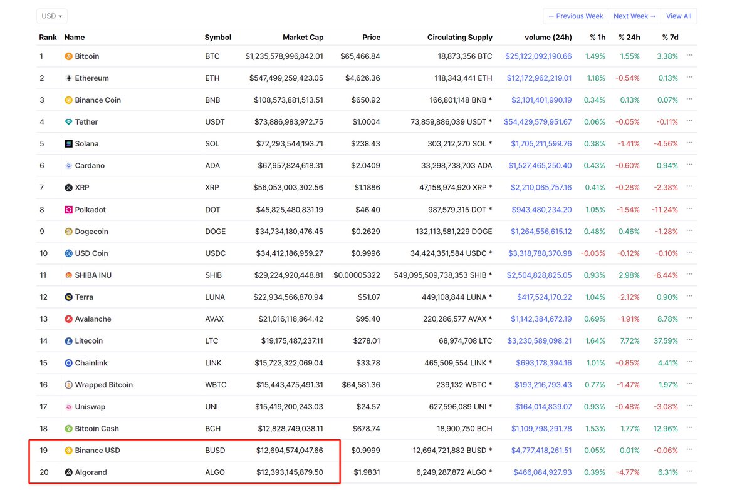Screen dimensions: 752x490
Task: Click Polkadot volume $943,480,234.20 link
Action: [x=542, y=210]
